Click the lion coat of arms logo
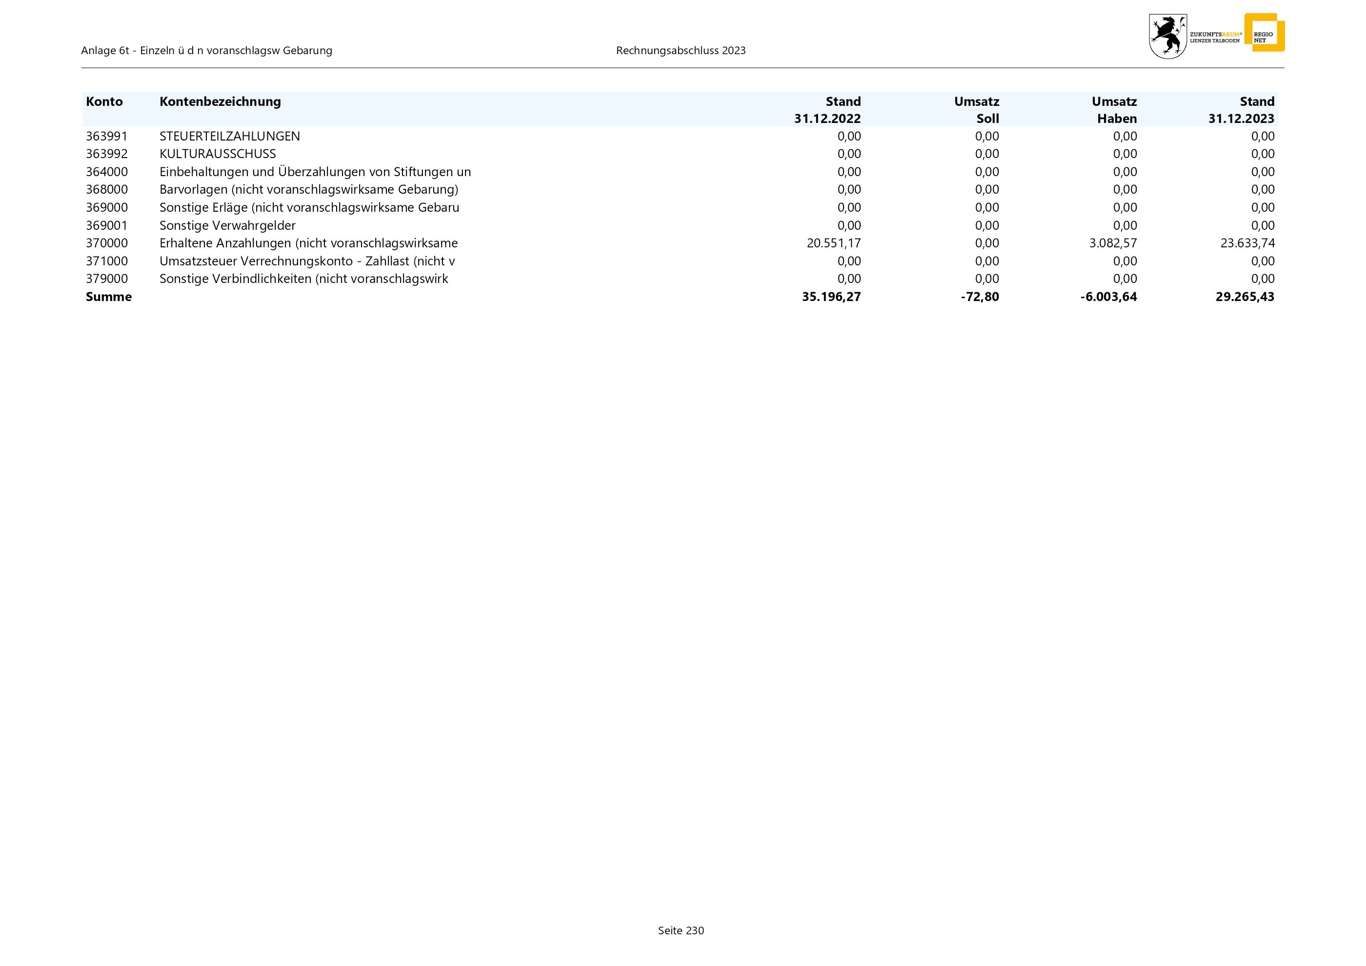 click(1167, 37)
